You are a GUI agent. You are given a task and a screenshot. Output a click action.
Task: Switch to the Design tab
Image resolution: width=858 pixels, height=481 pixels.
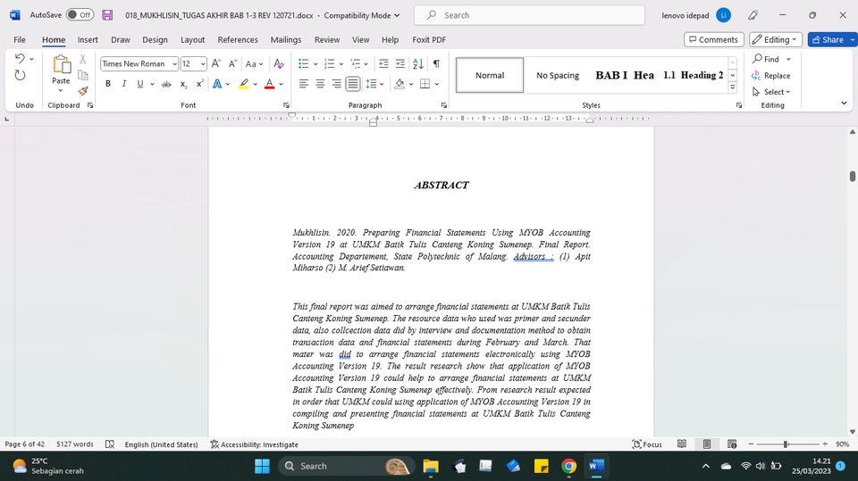(x=155, y=39)
